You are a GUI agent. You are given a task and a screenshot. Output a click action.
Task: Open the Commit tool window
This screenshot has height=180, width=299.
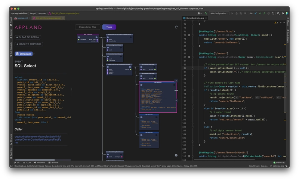[11, 34]
